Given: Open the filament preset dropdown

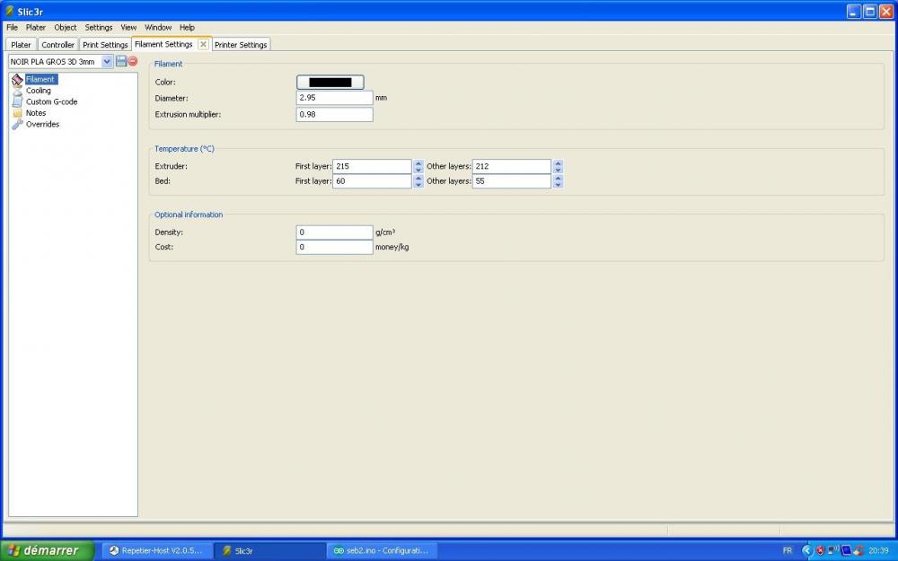Looking at the screenshot, I should point(107,61).
